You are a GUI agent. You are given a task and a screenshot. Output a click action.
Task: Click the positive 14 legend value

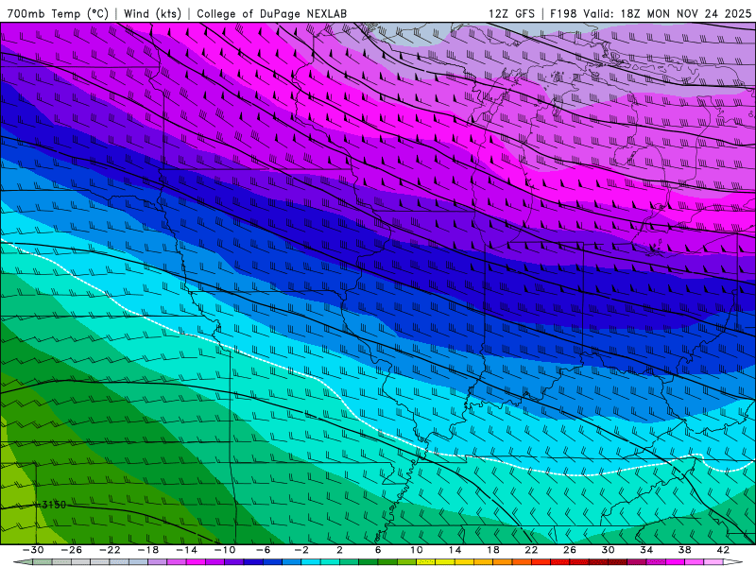point(455,550)
